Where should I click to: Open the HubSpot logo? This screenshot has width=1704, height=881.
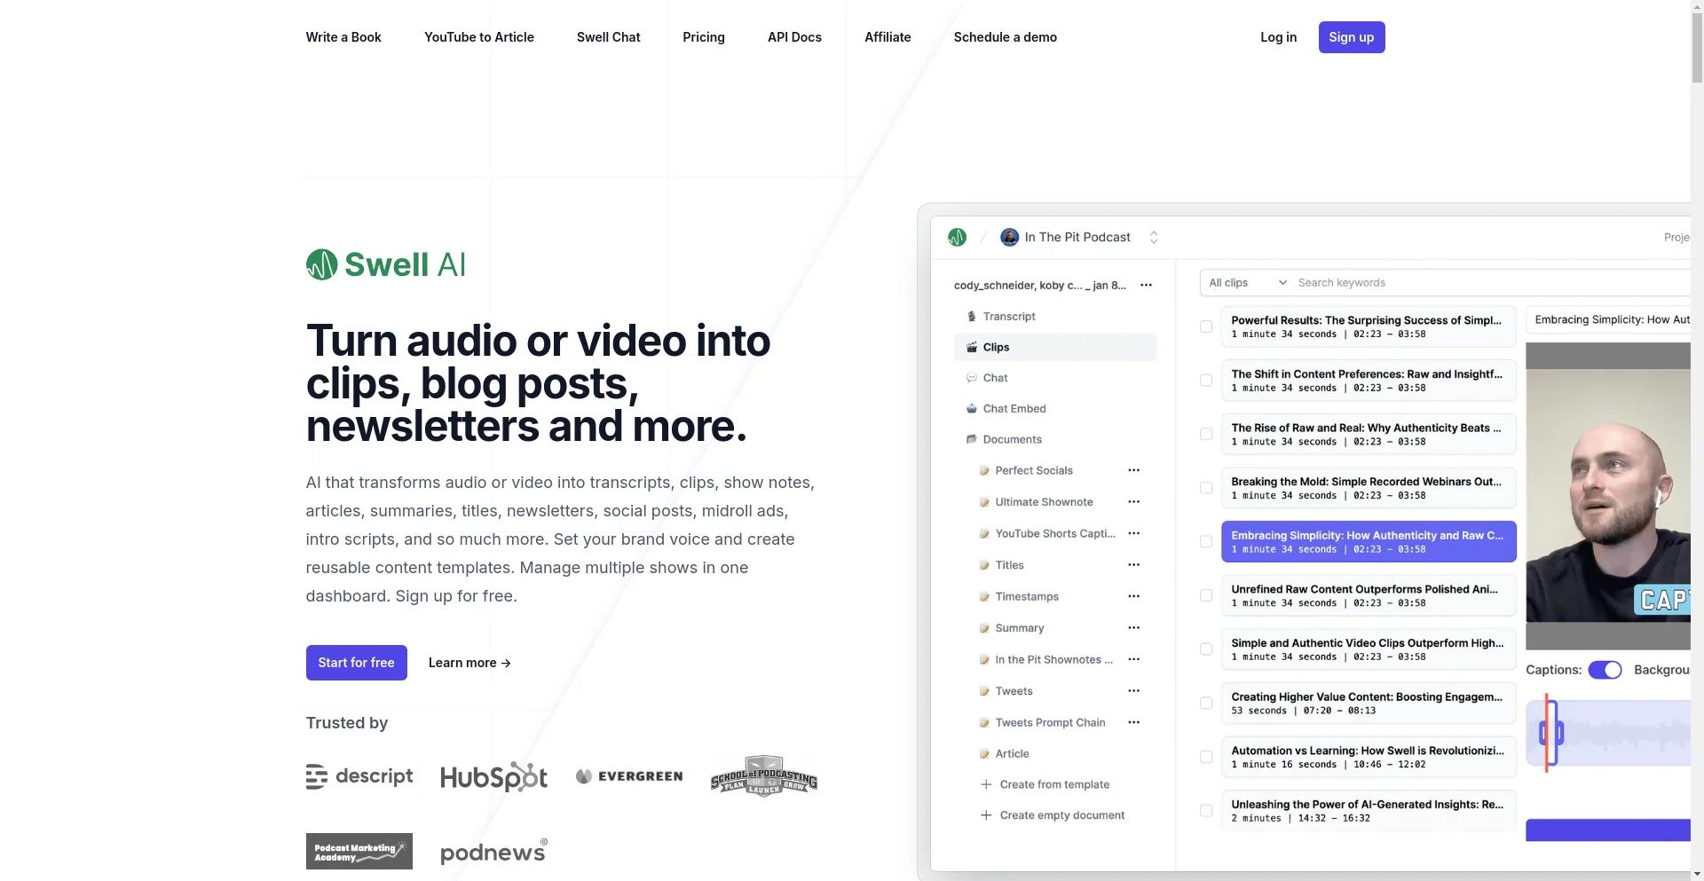coord(493,776)
